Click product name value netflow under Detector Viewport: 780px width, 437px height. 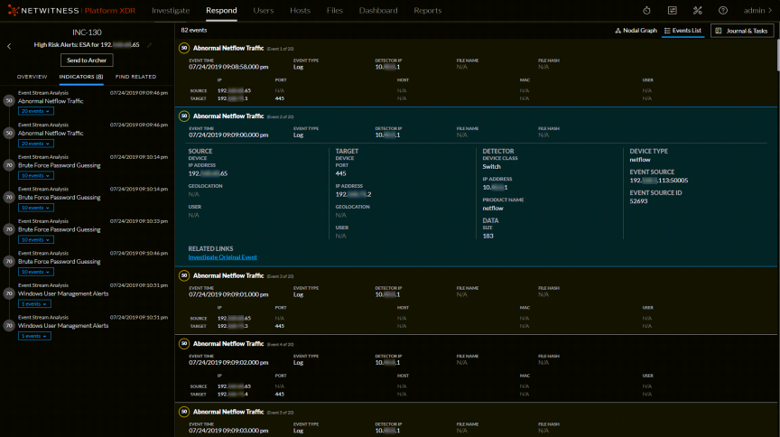pyautogui.click(x=493, y=209)
